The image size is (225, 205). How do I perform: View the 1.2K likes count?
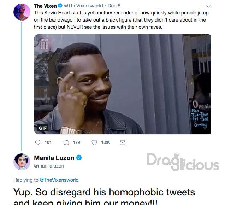(106, 142)
